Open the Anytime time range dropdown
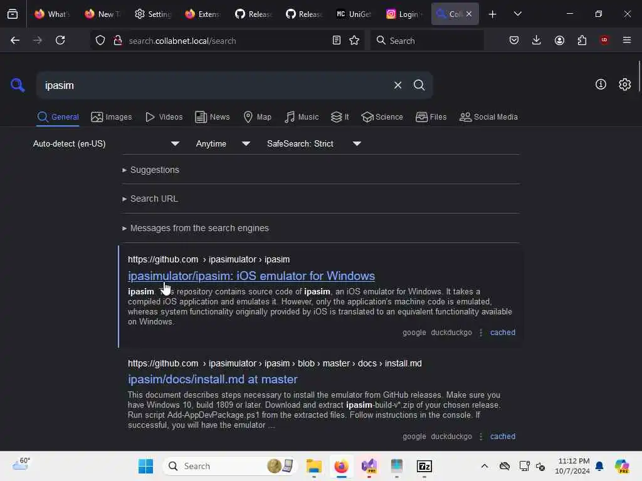The image size is (642, 481). click(x=223, y=143)
